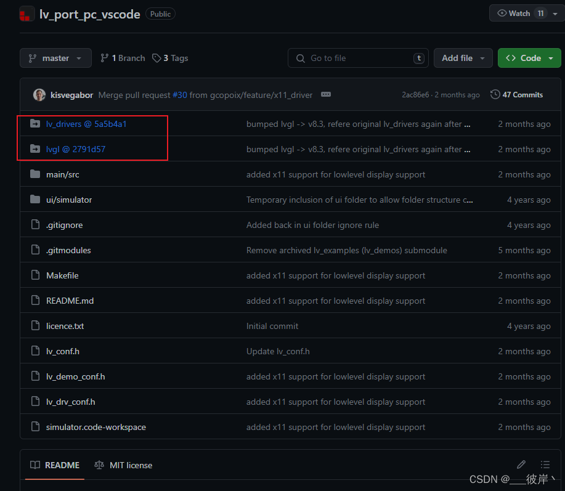Click the Makefile file icon
565x491 pixels.
[x=35, y=275]
